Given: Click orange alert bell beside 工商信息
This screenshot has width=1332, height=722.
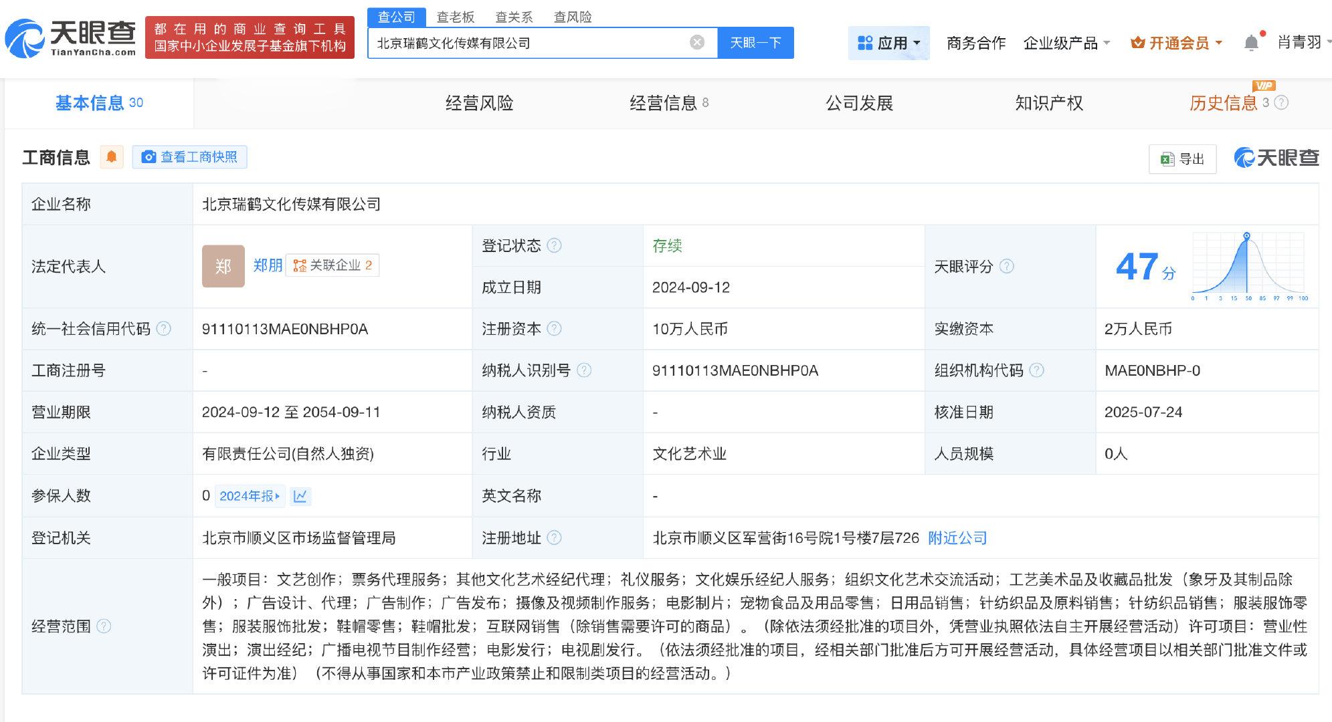Looking at the screenshot, I should (112, 157).
